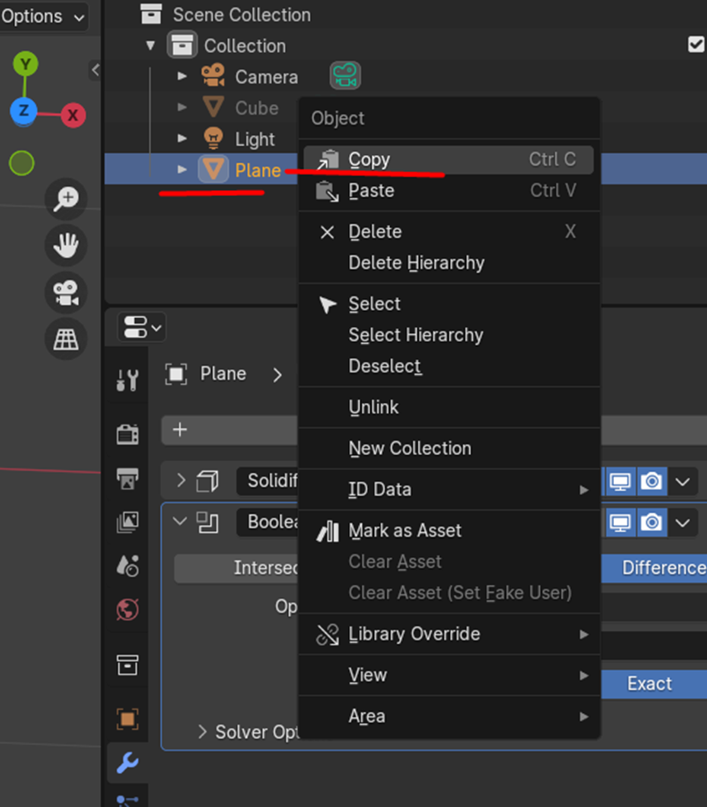Toggle Boolean modifier render camera icon
The height and width of the screenshot is (807, 707).
coord(652,522)
